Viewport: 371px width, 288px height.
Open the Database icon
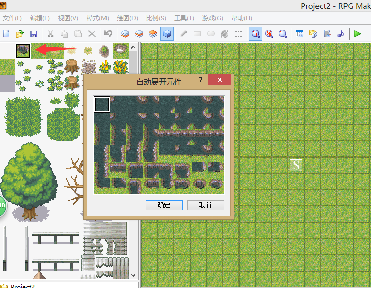coord(299,34)
